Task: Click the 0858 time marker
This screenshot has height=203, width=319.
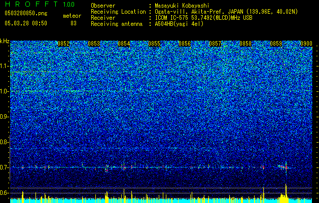Action: click(245, 44)
